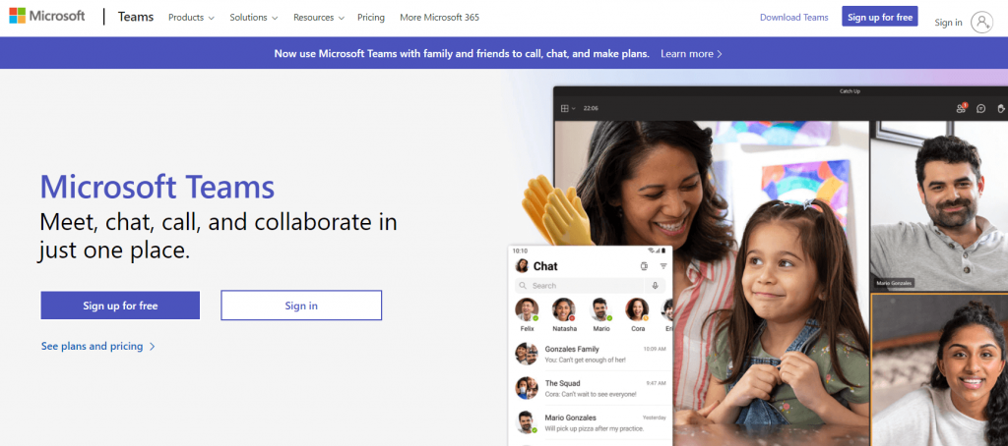Click the filter icon in Chat header
The height and width of the screenshot is (446, 1008).
click(663, 266)
